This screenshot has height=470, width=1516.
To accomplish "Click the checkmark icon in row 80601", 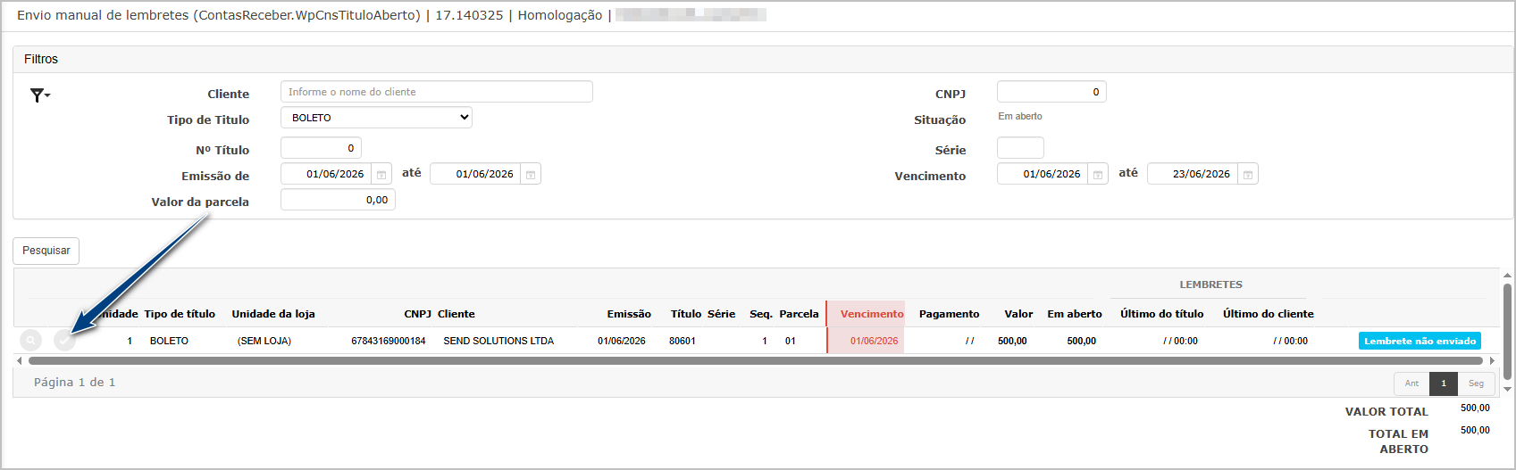I will [64, 341].
